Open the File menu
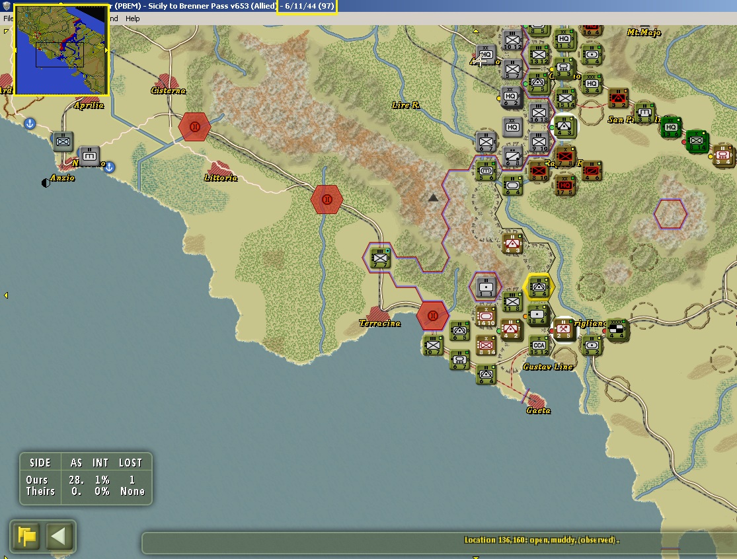Image resolution: width=737 pixels, height=559 pixels. point(8,19)
